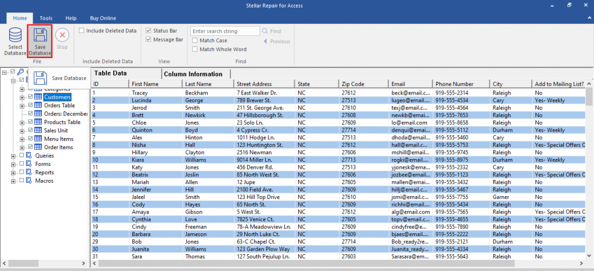Select the Customers table in tree
594x271 pixels.
coord(57,97)
